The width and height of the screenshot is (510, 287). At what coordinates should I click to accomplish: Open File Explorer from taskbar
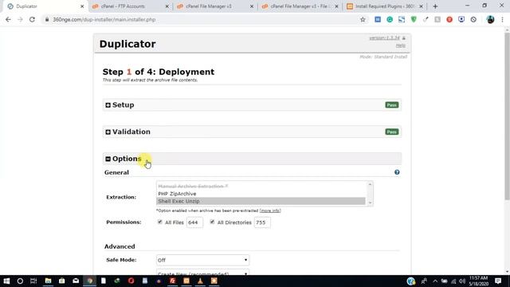point(48,281)
